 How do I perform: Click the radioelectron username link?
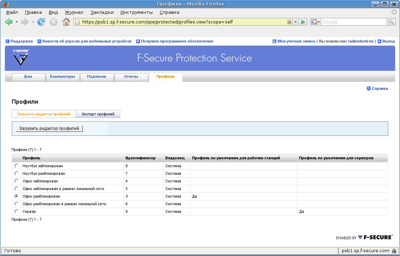[361, 41]
